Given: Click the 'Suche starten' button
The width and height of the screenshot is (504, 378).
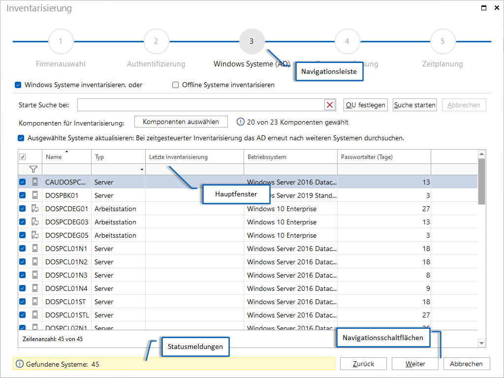Looking at the screenshot, I should pyautogui.click(x=414, y=105).
